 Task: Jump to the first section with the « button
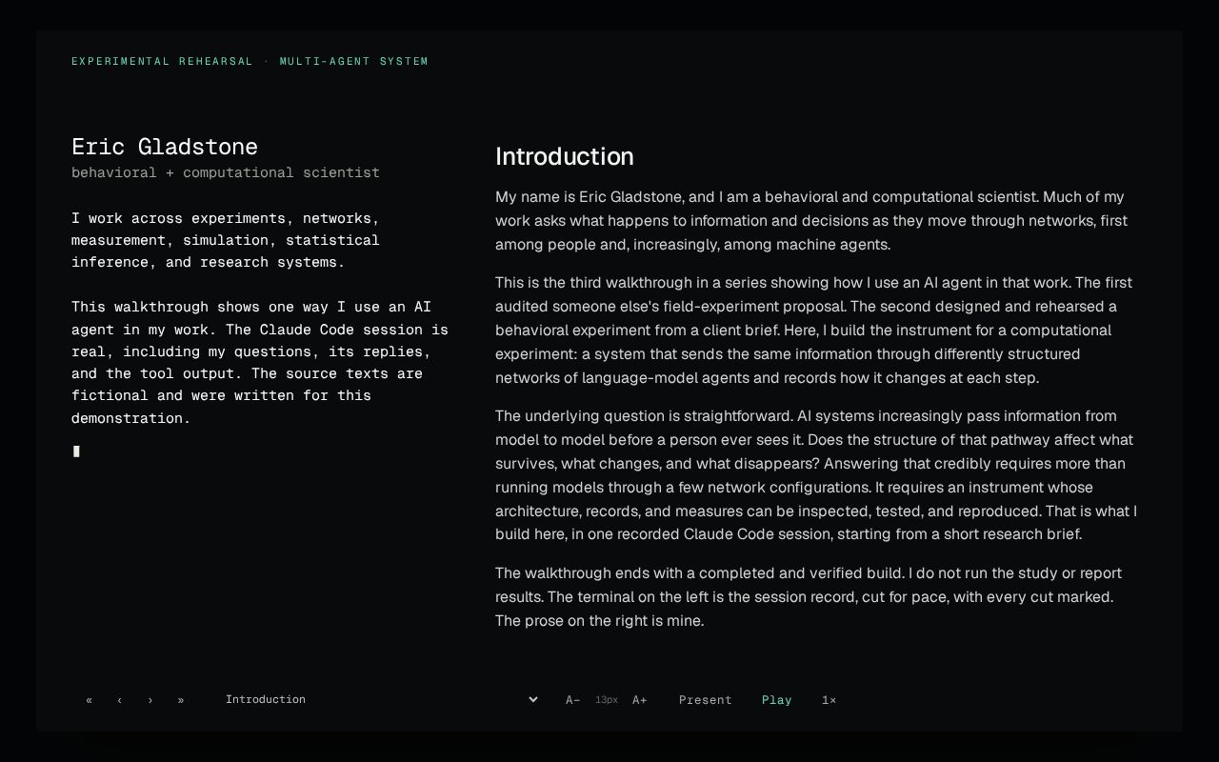[89, 700]
